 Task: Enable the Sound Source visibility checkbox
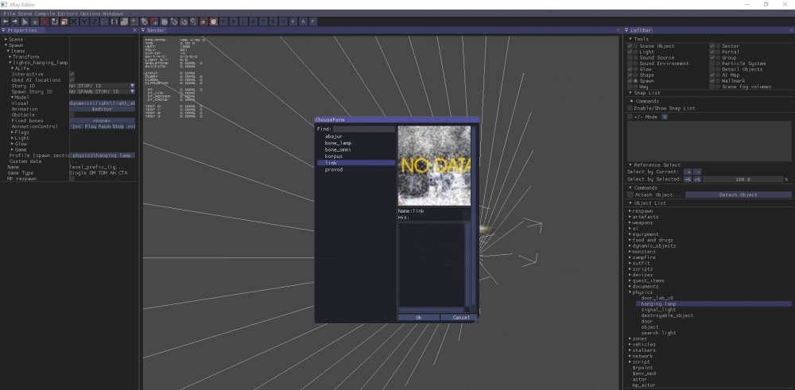pyautogui.click(x=630, y=58)
